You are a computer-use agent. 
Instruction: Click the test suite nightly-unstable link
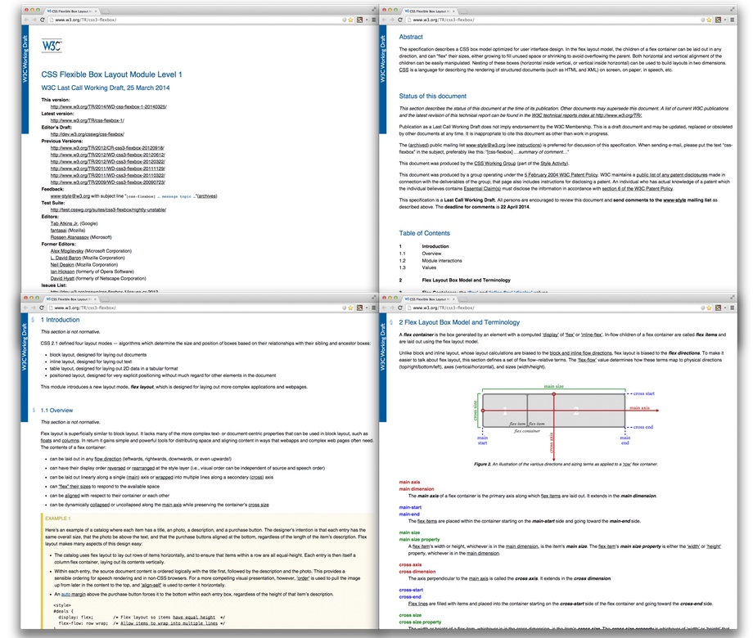pyautogui.click(x=108, y=209)
